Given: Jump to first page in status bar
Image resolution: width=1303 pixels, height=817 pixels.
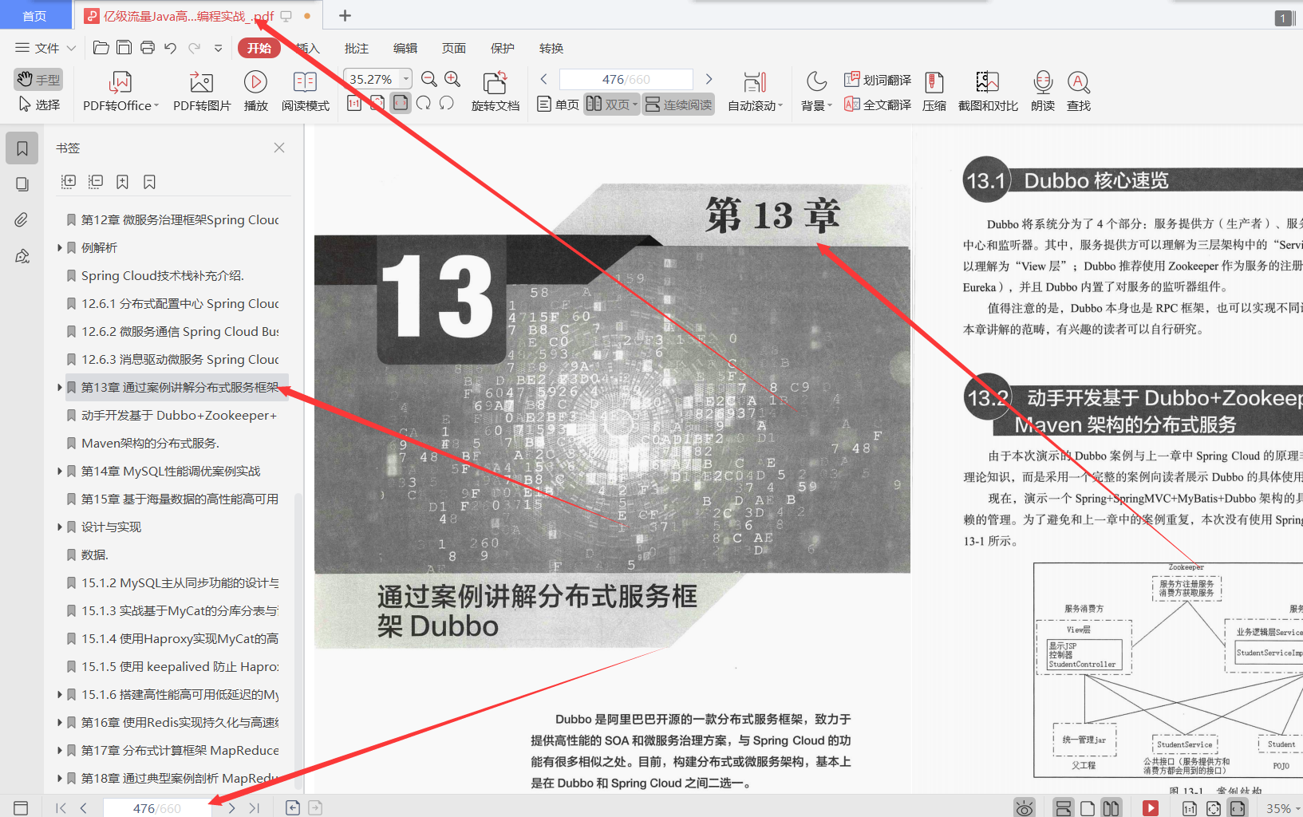Looking at the screenshot, I should 61,808.
